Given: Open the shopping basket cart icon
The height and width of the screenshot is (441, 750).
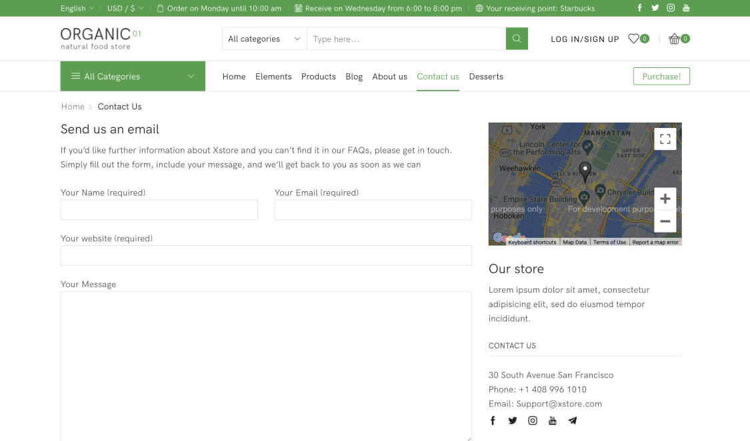Looking at the screenshot, I should tap(675, 39).
